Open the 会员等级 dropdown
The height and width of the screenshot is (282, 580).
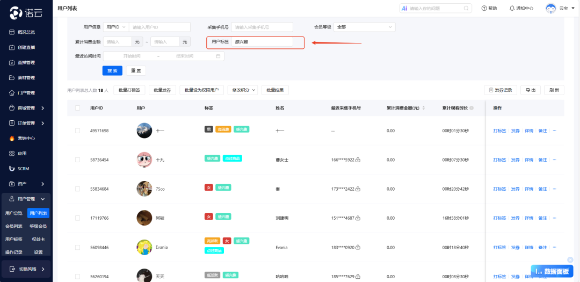(x=364, y=27)
